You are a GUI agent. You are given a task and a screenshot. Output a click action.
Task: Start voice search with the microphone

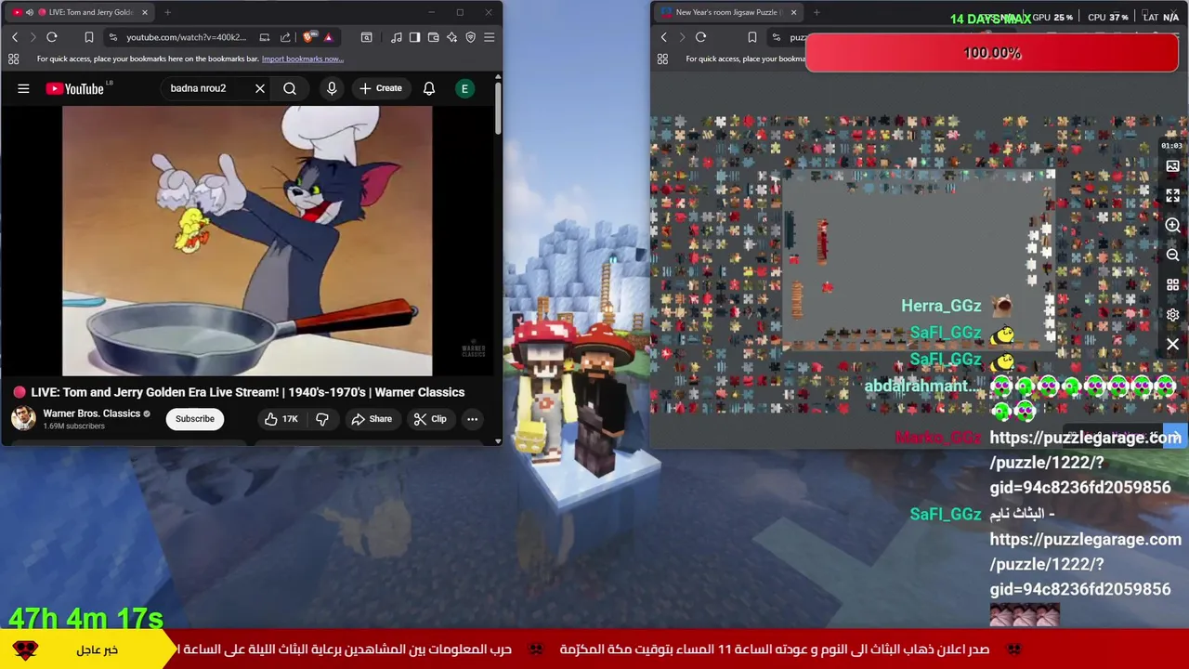click(332, 88)
